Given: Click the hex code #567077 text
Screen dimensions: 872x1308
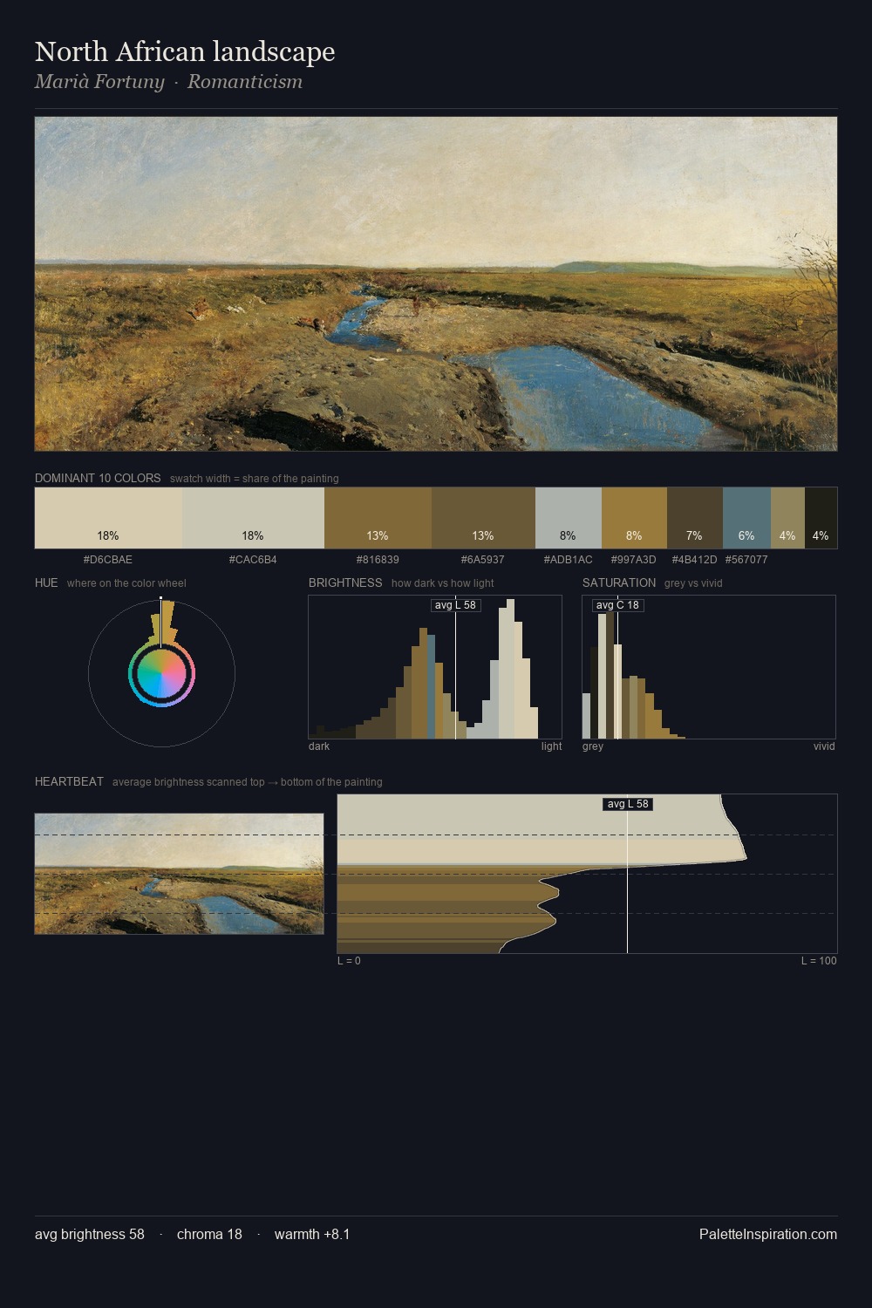Looking at the screenshot, I should [x=746, y=560].
